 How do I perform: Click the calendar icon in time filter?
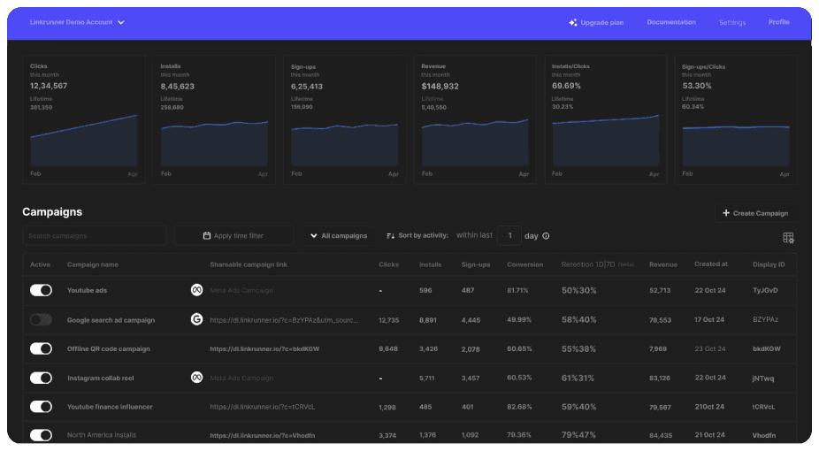[206, 236]
